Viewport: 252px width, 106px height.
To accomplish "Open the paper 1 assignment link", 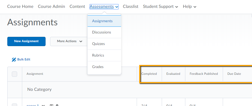I will 33,105.
